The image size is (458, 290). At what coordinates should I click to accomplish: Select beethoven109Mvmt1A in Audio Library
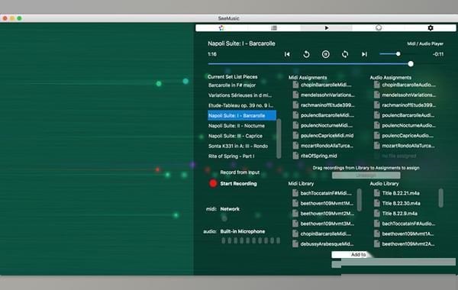(405, 234)
